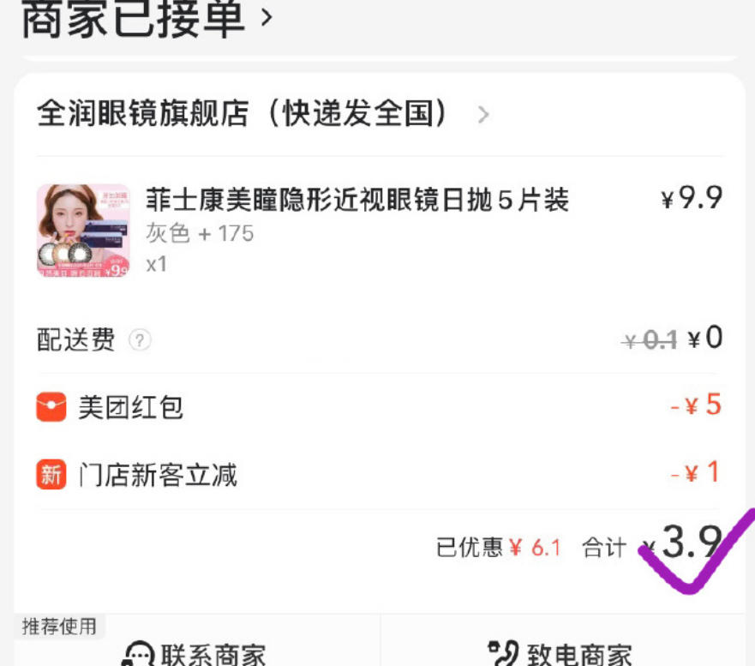The image size is (755, 666).
Task: Tap the 新 new-customer discount badge icon
Action: click(x=51, y=475)
